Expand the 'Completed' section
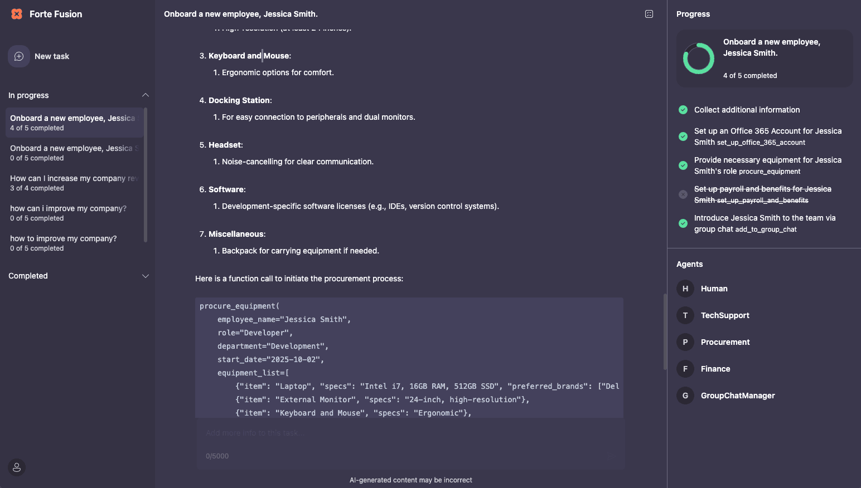 click(x=145, y=276)
